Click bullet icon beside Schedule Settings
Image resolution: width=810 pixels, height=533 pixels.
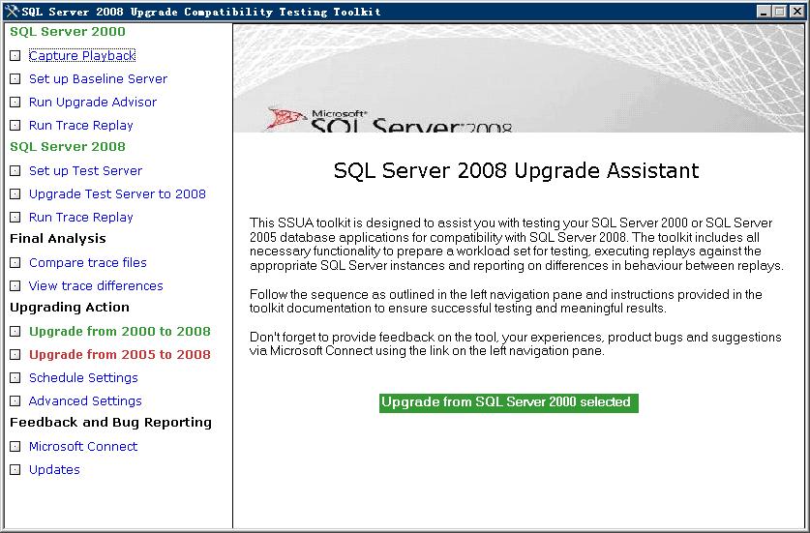tap(15, 378)
